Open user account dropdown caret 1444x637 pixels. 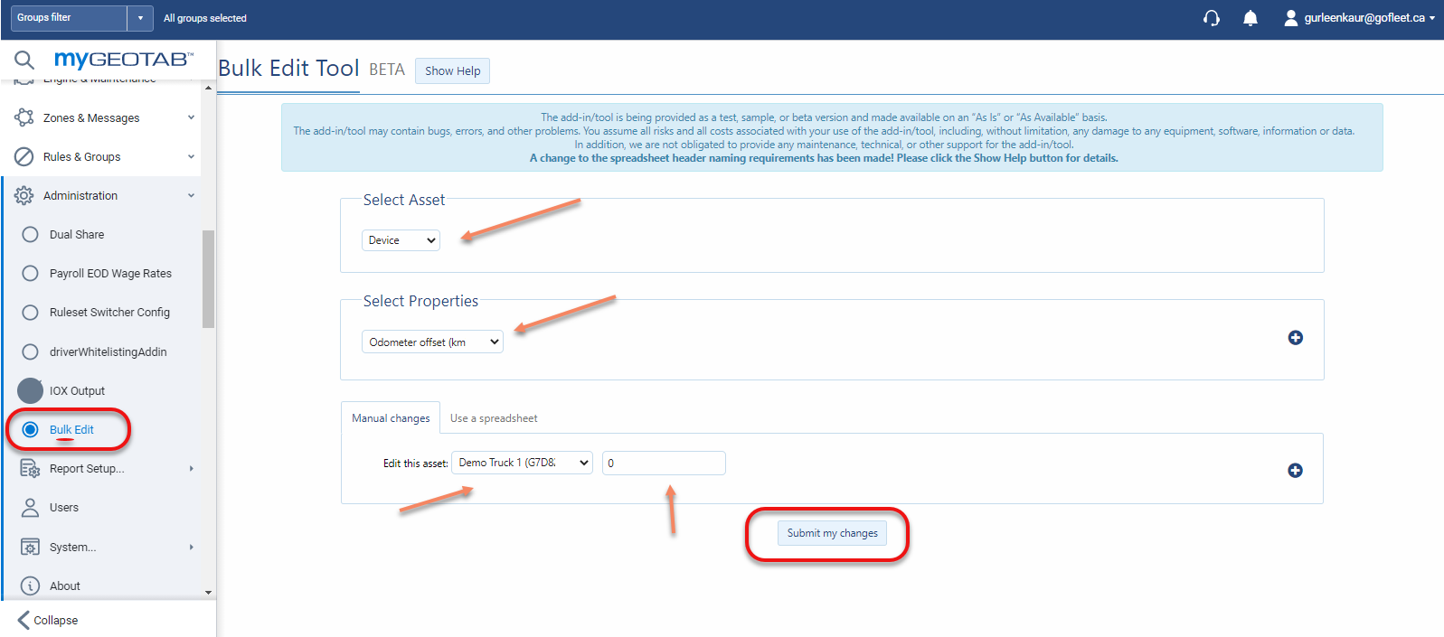pos(1432,18)
